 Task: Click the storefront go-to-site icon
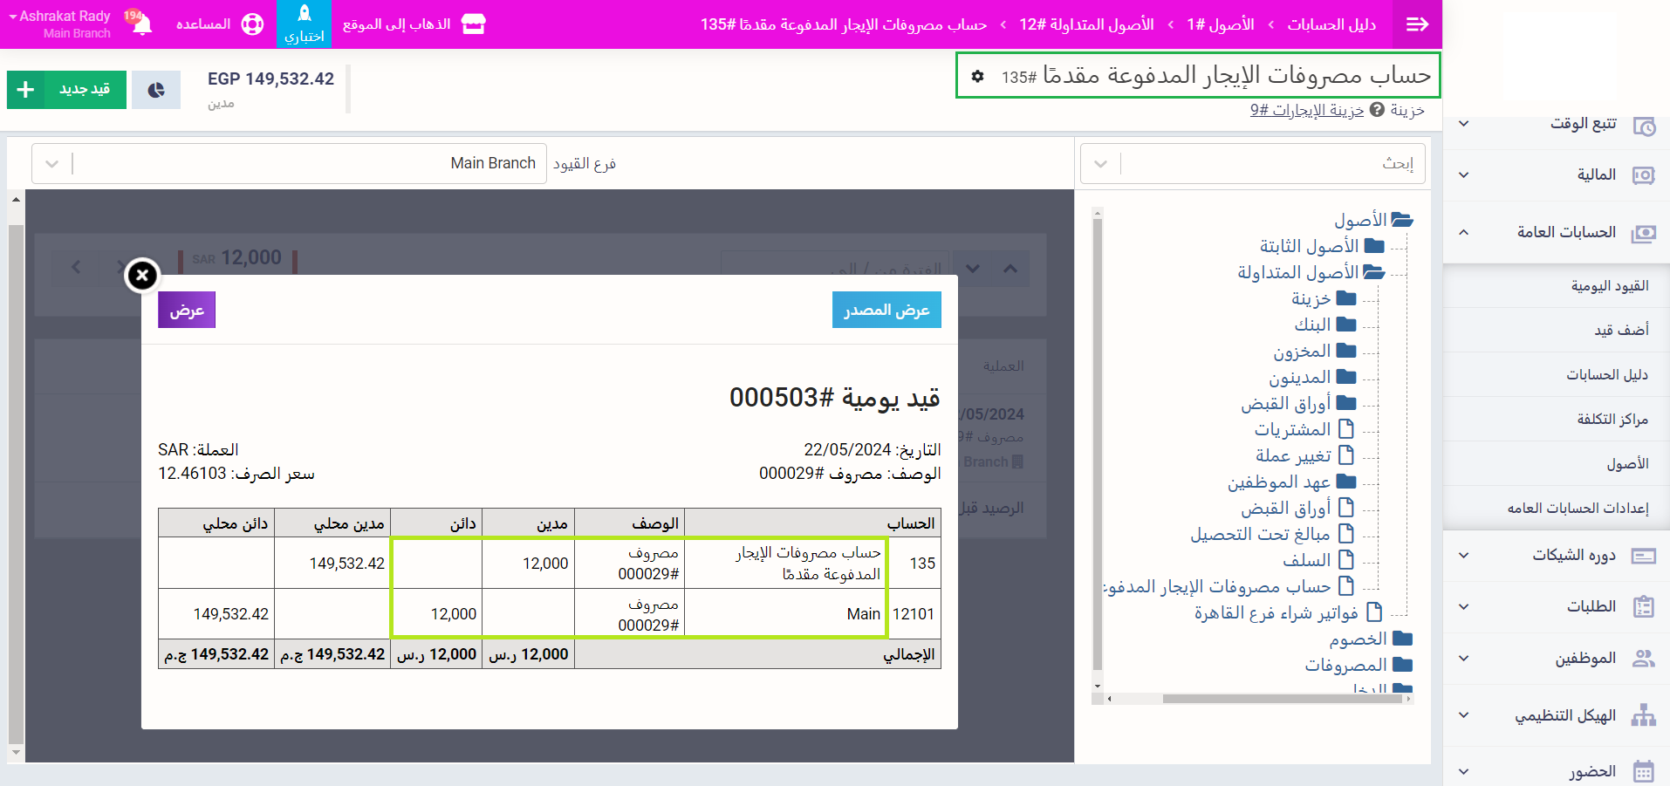point(474,24)
